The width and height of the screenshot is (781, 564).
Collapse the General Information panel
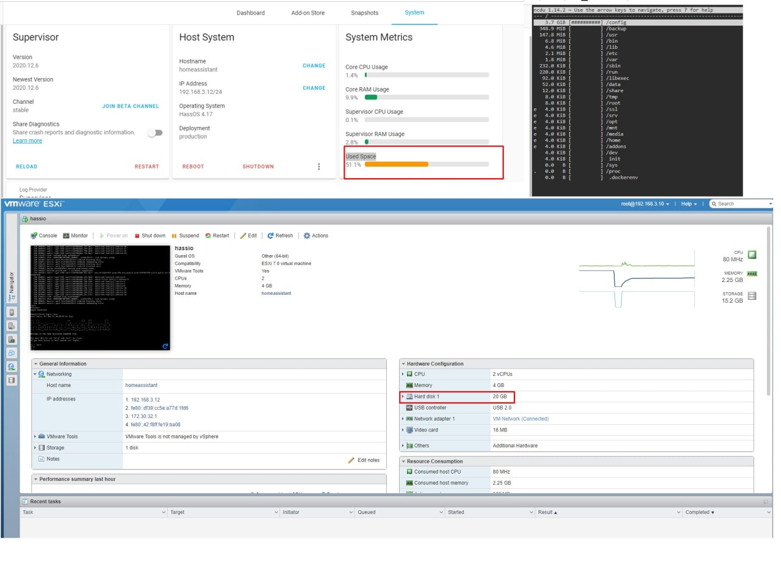tap(35, 364)
